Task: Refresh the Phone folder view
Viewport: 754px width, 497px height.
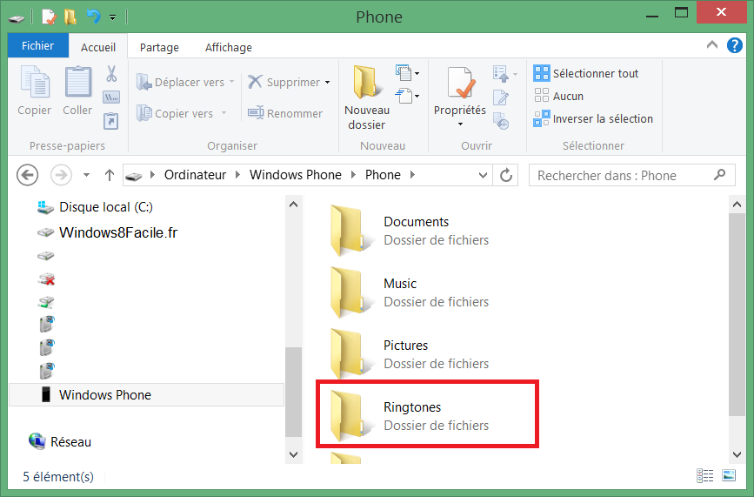Action: [x=506, y=175]
